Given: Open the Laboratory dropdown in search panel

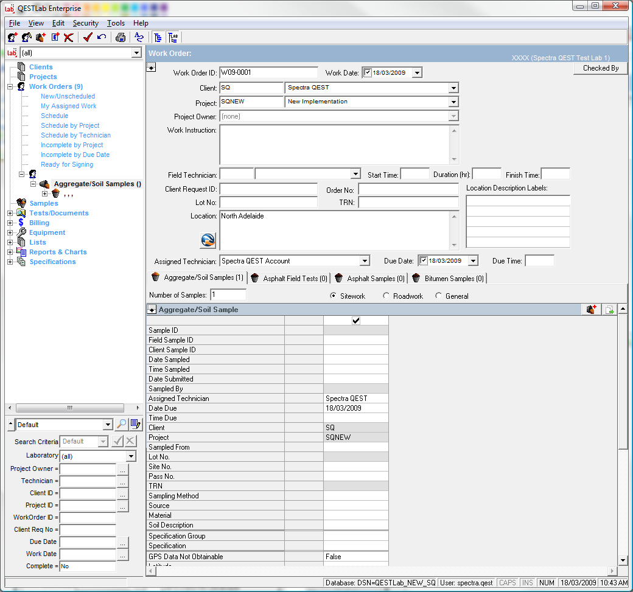Looking at the screenshot, I should [131, 456].
